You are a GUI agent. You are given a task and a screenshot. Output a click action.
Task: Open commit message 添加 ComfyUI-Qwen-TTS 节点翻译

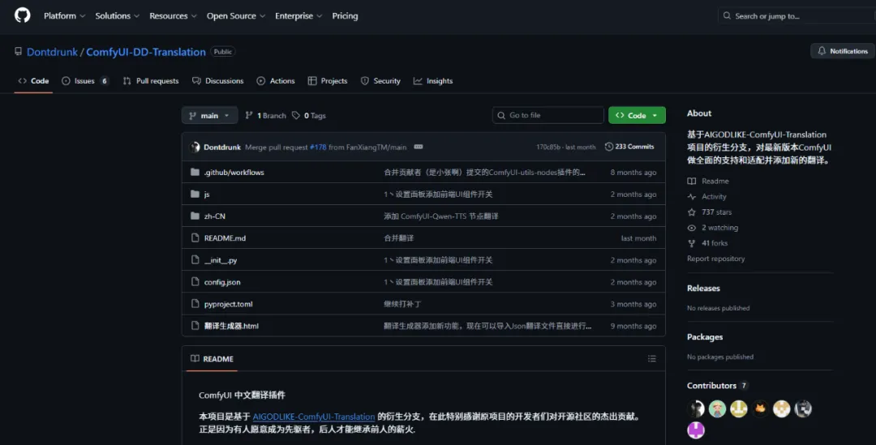tap(440, 216)
